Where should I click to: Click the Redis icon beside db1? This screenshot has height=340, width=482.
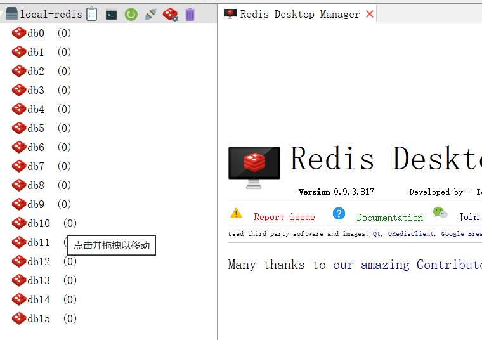click(19, 52)
